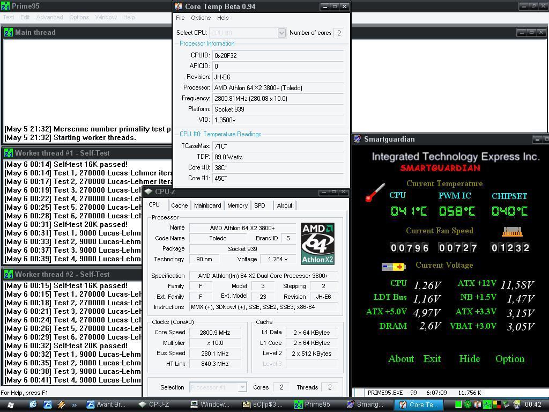Switch to the Windows taskbar button
Viewport: 549px width, 412px height.
[x=210, y=404]
